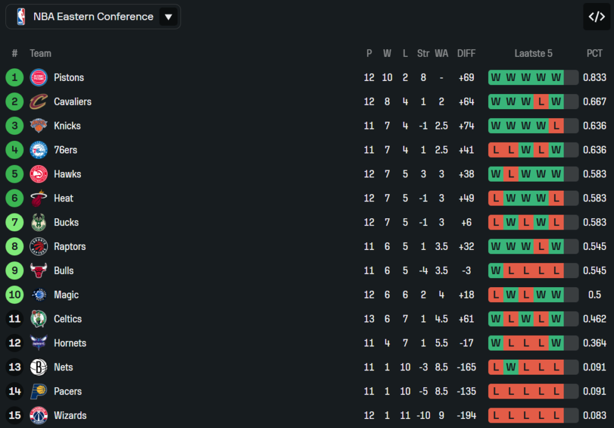Click the Bulls team logo
Image resolution: width=614 pixels, height=428 pixels.
coord(38,271)
